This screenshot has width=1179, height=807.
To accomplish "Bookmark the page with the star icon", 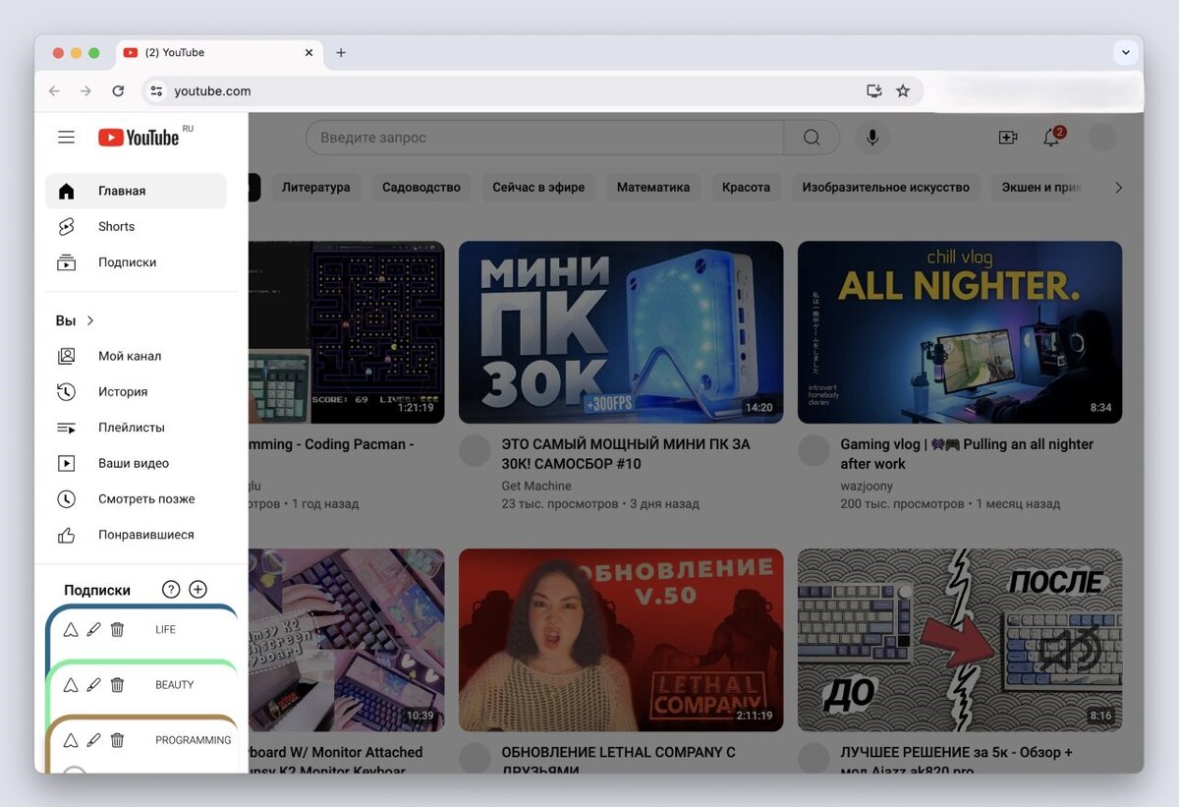I will [903, 90].
